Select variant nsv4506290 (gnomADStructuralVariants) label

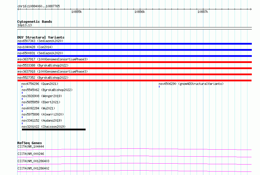click(x=191, y=84)
